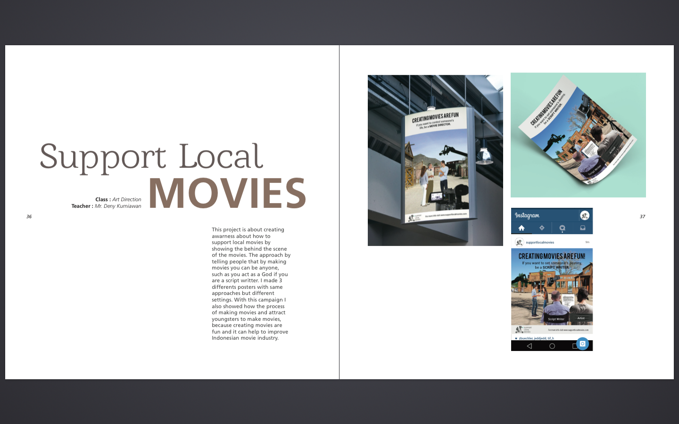Click the likes line 'zbuechler, jeddjedd, tif_h'
679x424 pixels.
click(536, 338)
